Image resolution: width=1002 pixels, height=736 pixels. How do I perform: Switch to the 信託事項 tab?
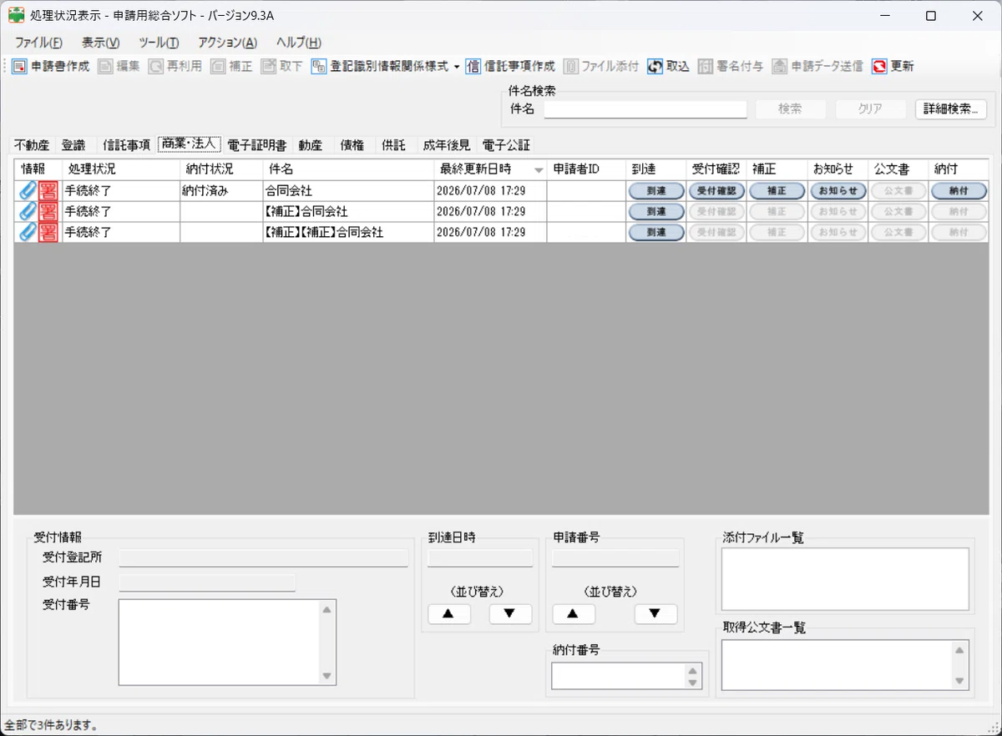[127, 145]
